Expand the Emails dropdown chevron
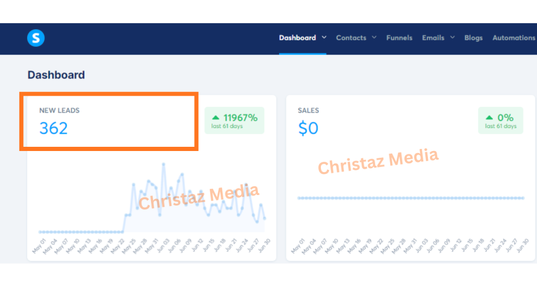The width and height of the screenshot is (537, 302). tap(453, 37)
